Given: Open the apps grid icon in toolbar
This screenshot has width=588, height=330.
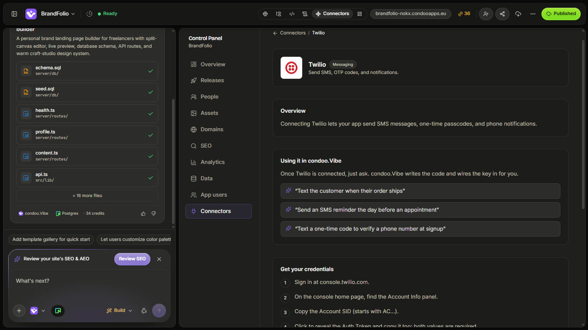Looking at the screenshot, I should [x=360, y=14].
